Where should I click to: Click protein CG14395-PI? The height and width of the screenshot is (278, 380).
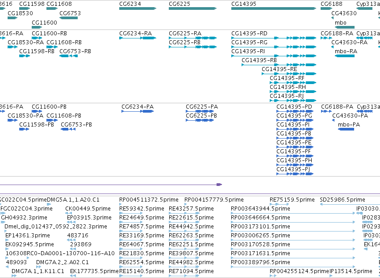[295, 129]
